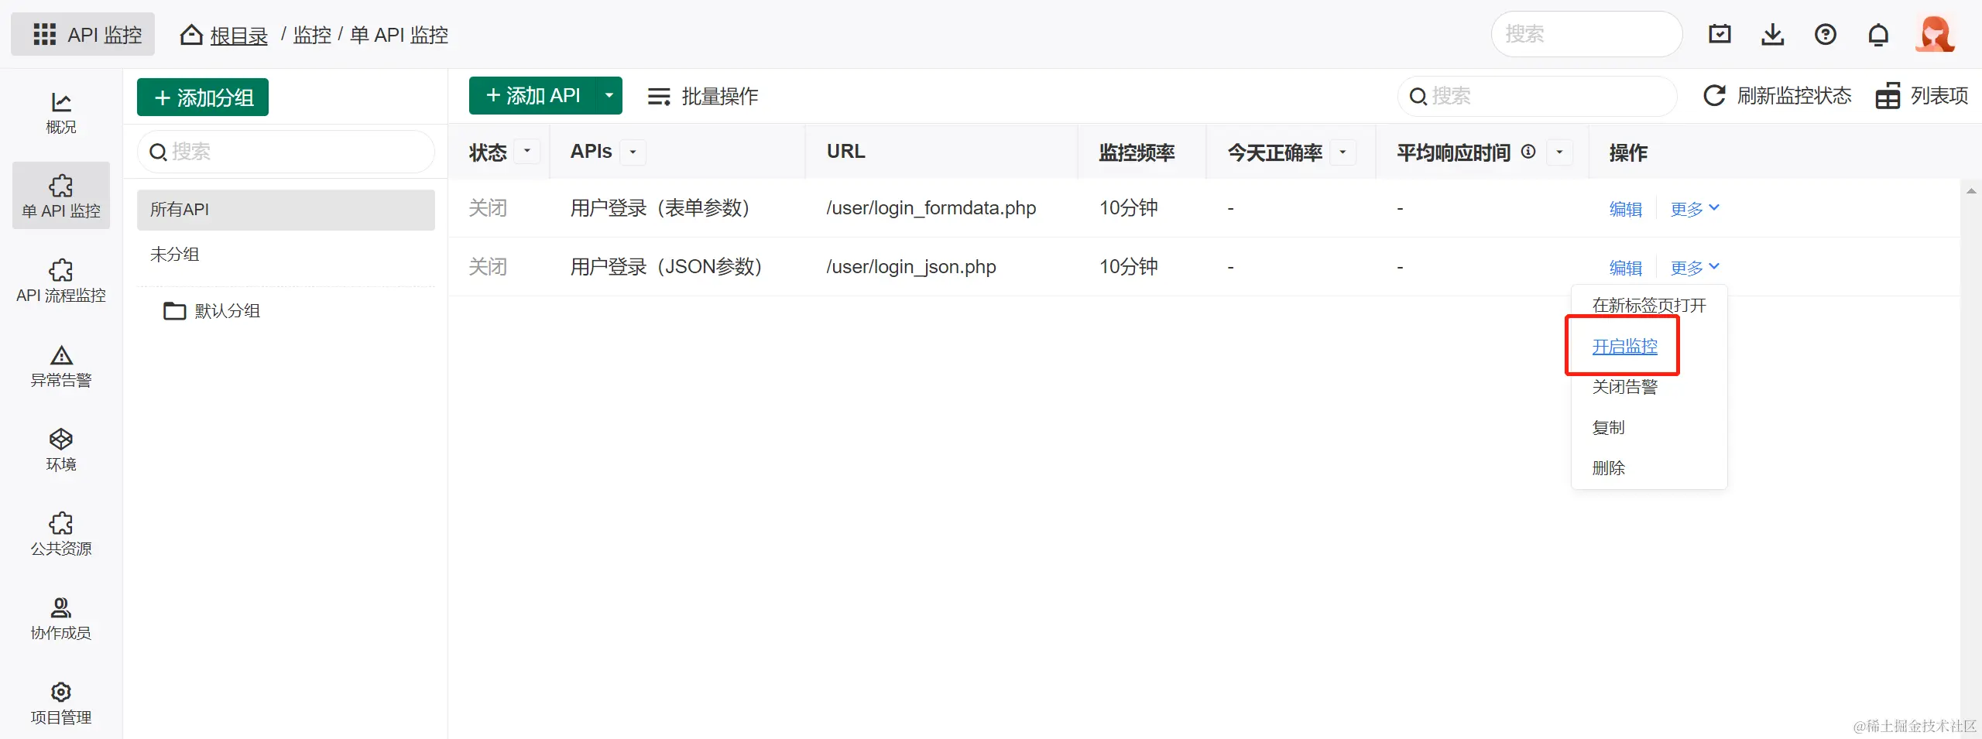Open API 流程监控 in sidebar

pyautogui.click(x=61, y=280)
